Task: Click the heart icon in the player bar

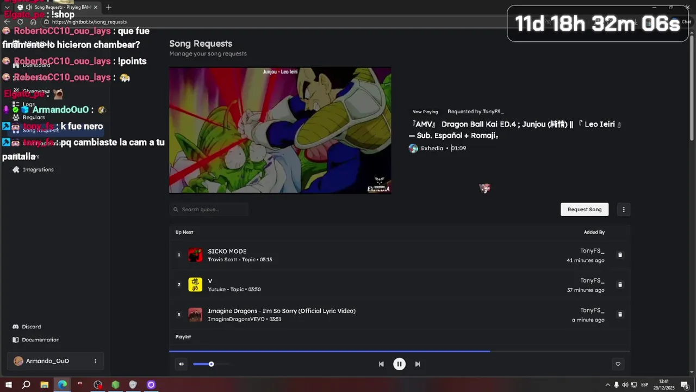Action: 618,364
